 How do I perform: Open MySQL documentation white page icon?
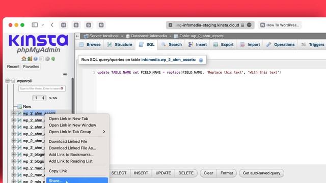[41, 59]
